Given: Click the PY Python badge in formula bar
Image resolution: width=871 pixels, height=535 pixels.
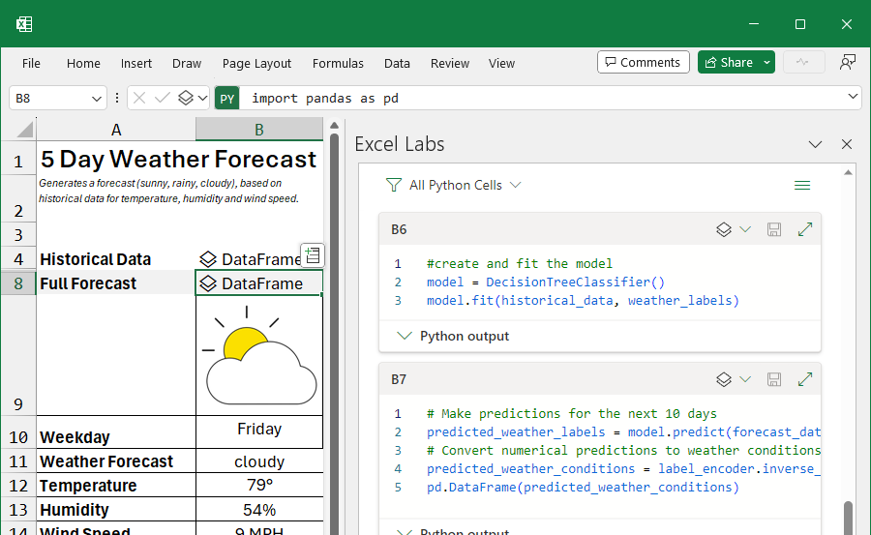Looking at the screenshot, I should [x=226, y=98].
